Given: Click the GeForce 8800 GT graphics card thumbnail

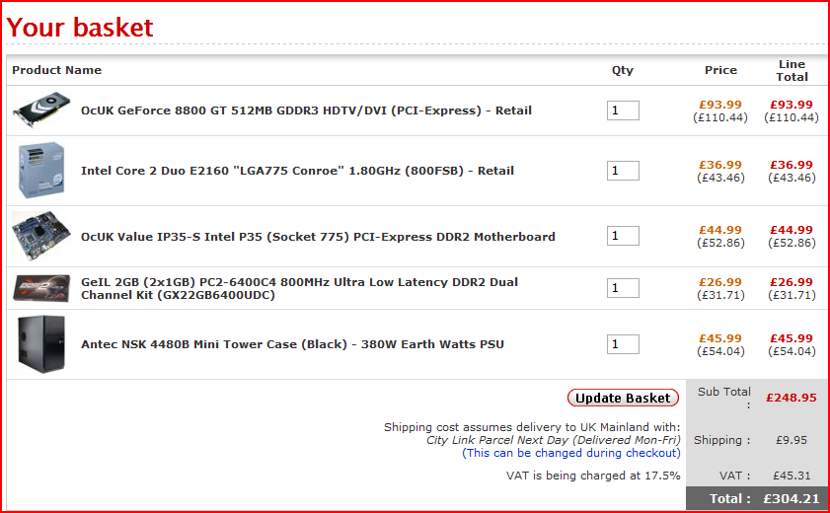Looking at the screenshot, I should (x=41, y=110).
